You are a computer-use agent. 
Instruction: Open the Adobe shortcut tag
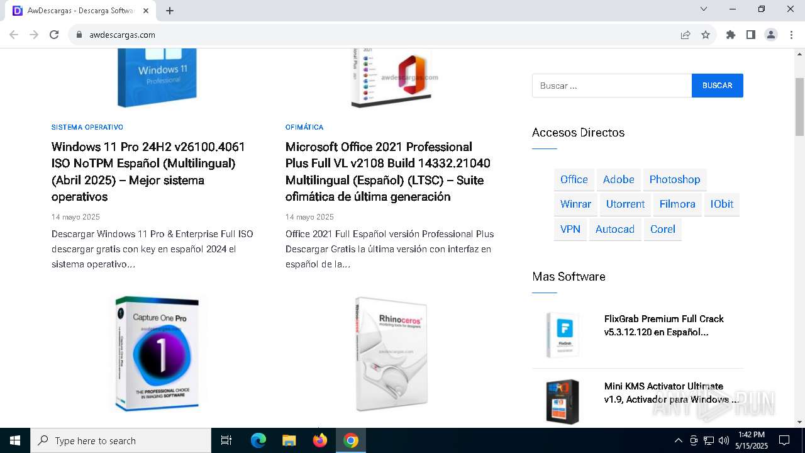coord(619,179)
